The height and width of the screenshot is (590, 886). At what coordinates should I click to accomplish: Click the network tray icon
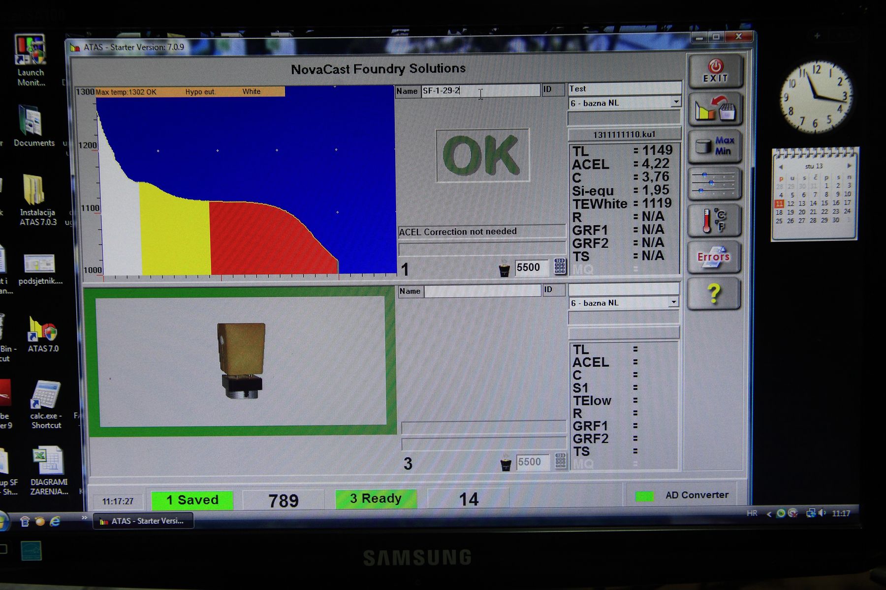(810, 513)
